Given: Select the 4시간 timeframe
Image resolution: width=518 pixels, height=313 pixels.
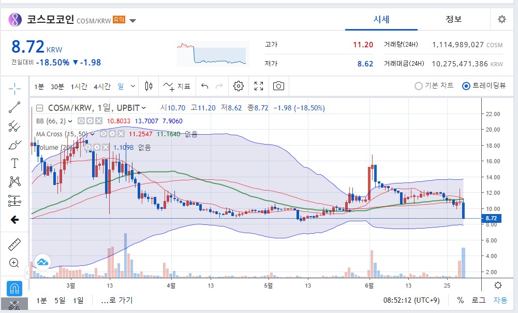Looking at the screenshot, I should point(102,87).
